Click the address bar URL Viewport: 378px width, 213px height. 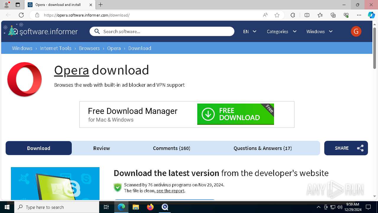(x=87, y=15)
